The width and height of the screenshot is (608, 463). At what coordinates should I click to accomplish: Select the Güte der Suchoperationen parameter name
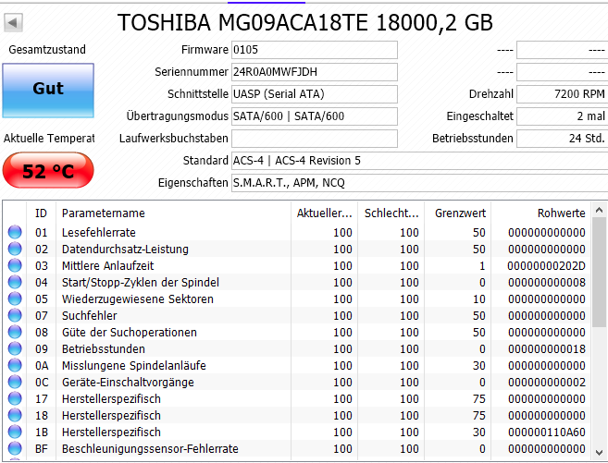130,332
